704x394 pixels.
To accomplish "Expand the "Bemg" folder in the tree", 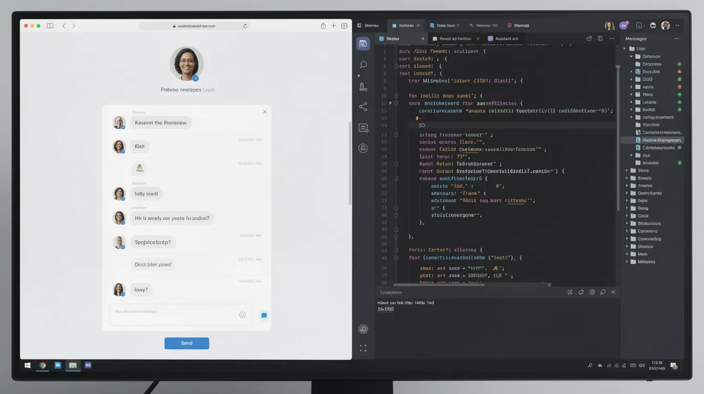I will (627, 209).
